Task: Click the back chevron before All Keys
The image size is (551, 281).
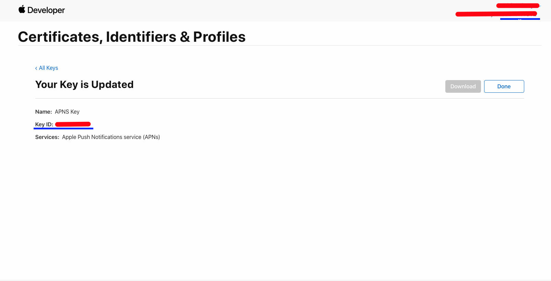Action: [36, 68]
